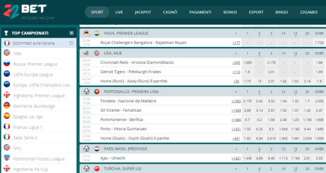The image size is (326, 173).
Task: Click the Portugal flag in the Primeira Liga header
Action: point(97,92)
